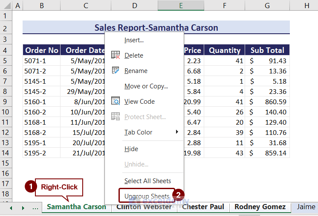Open the Rodney Gomez sheet tab
The width and height of the screenshot is (318, 216).
(260, 207)
